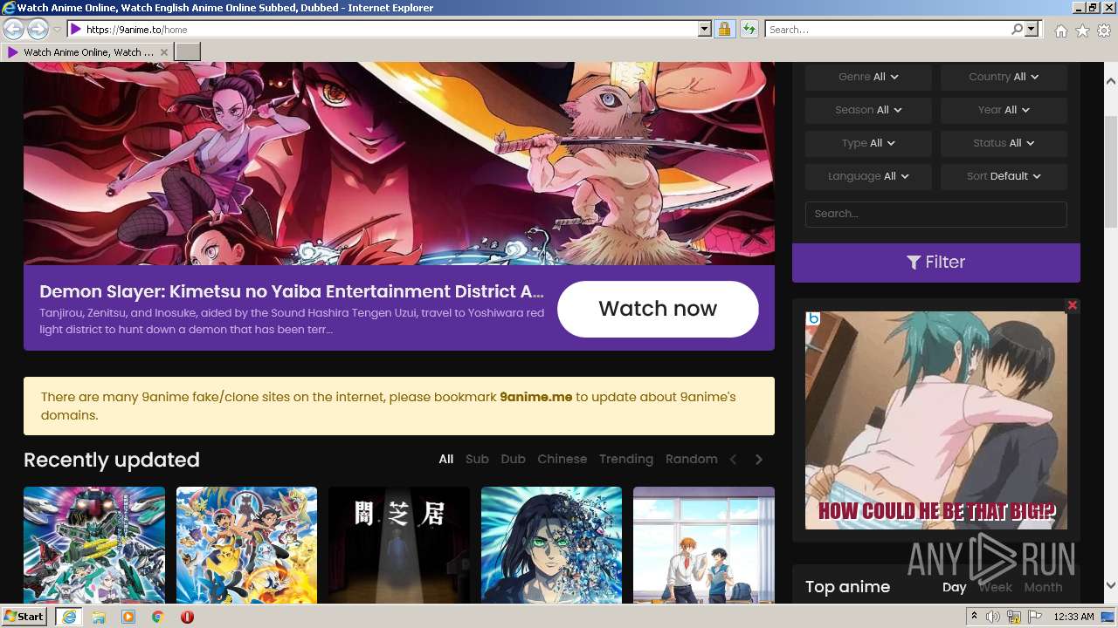
Task: Expand the Type All filter
Action: coord(868,143)
